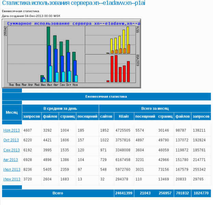The width and height of the screenshot is (213, 205).
Task: Click the total requests value 1024770
Action: (201, 193)
